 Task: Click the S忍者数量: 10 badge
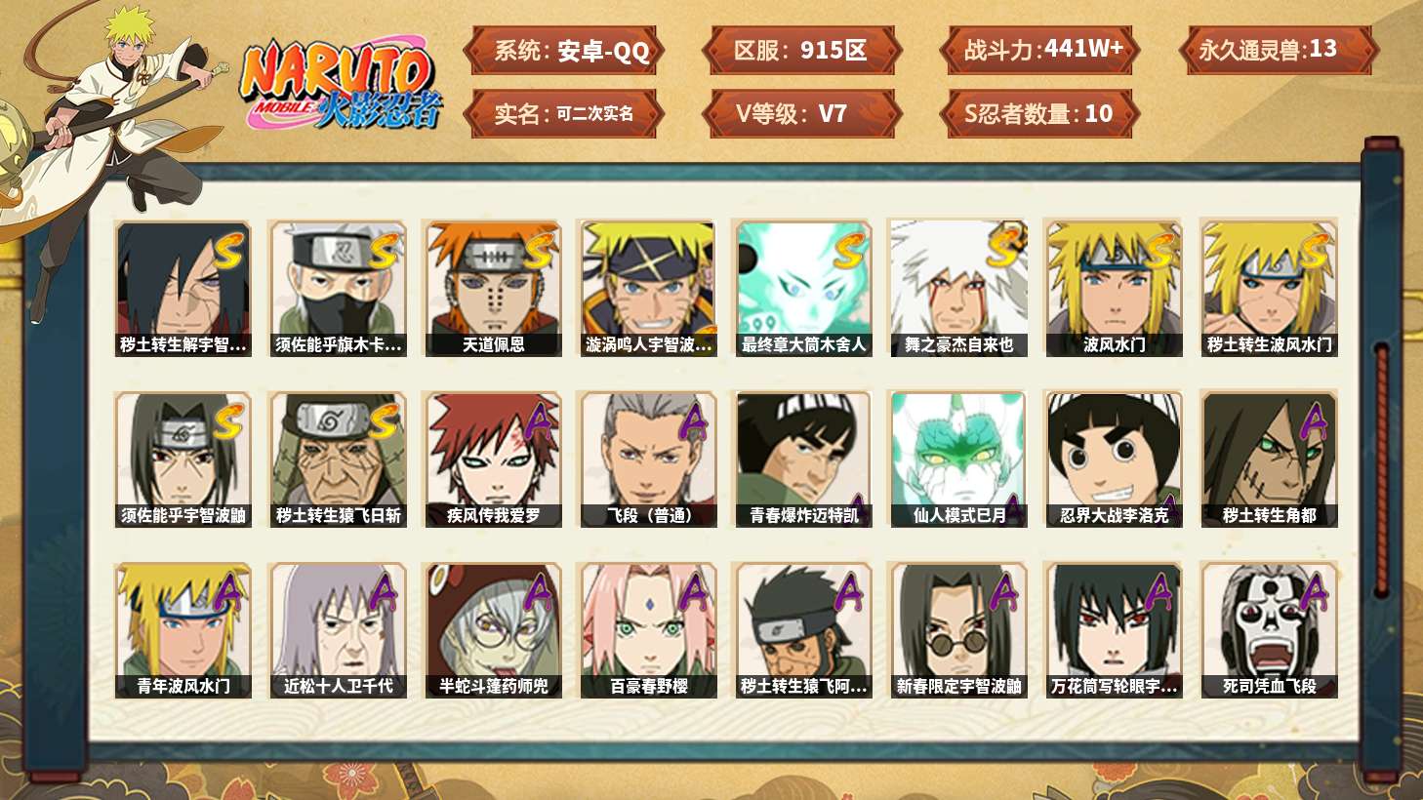coord(1039,114)
